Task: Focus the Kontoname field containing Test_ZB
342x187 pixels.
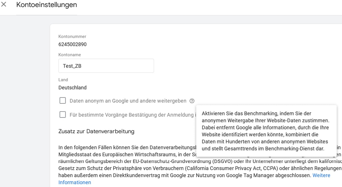Action: [106, 66]
